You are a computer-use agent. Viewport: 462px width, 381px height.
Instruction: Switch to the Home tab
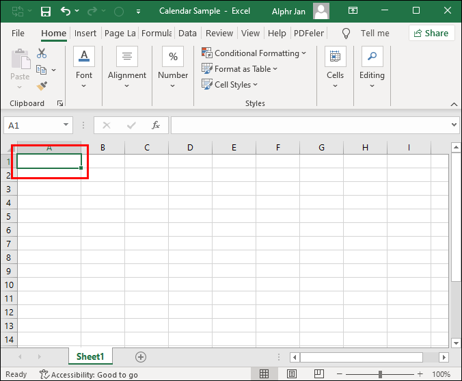pyautogui.click(x=53, y=33)
